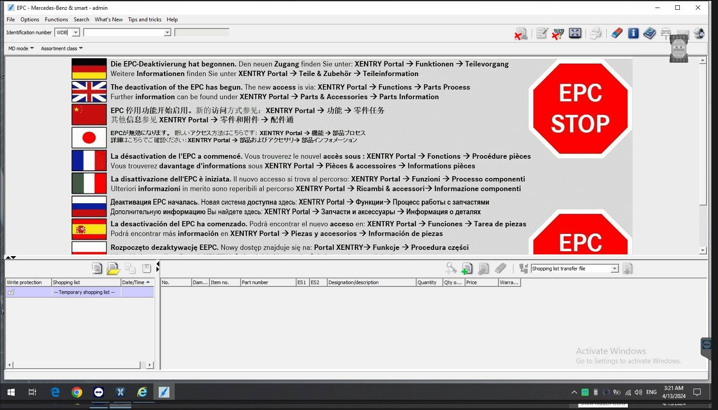Click the grey document edit icon
718x410 pixels.
483,269
